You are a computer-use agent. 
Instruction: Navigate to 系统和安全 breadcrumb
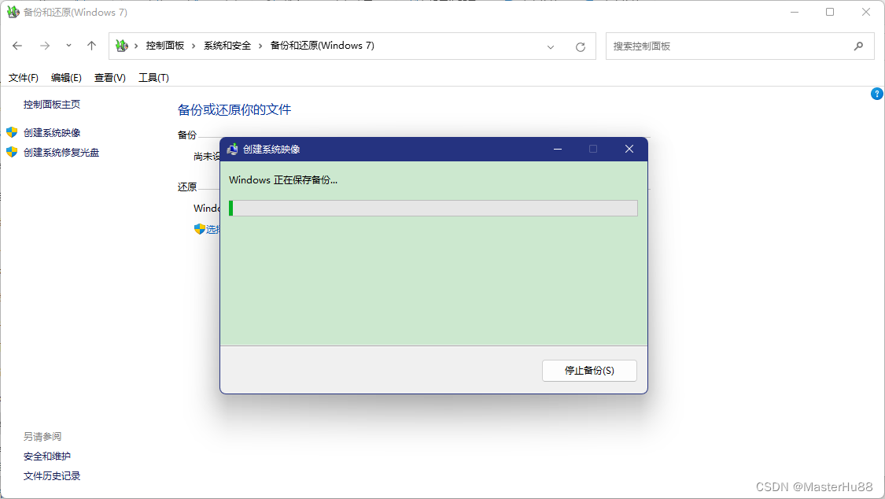227,46
